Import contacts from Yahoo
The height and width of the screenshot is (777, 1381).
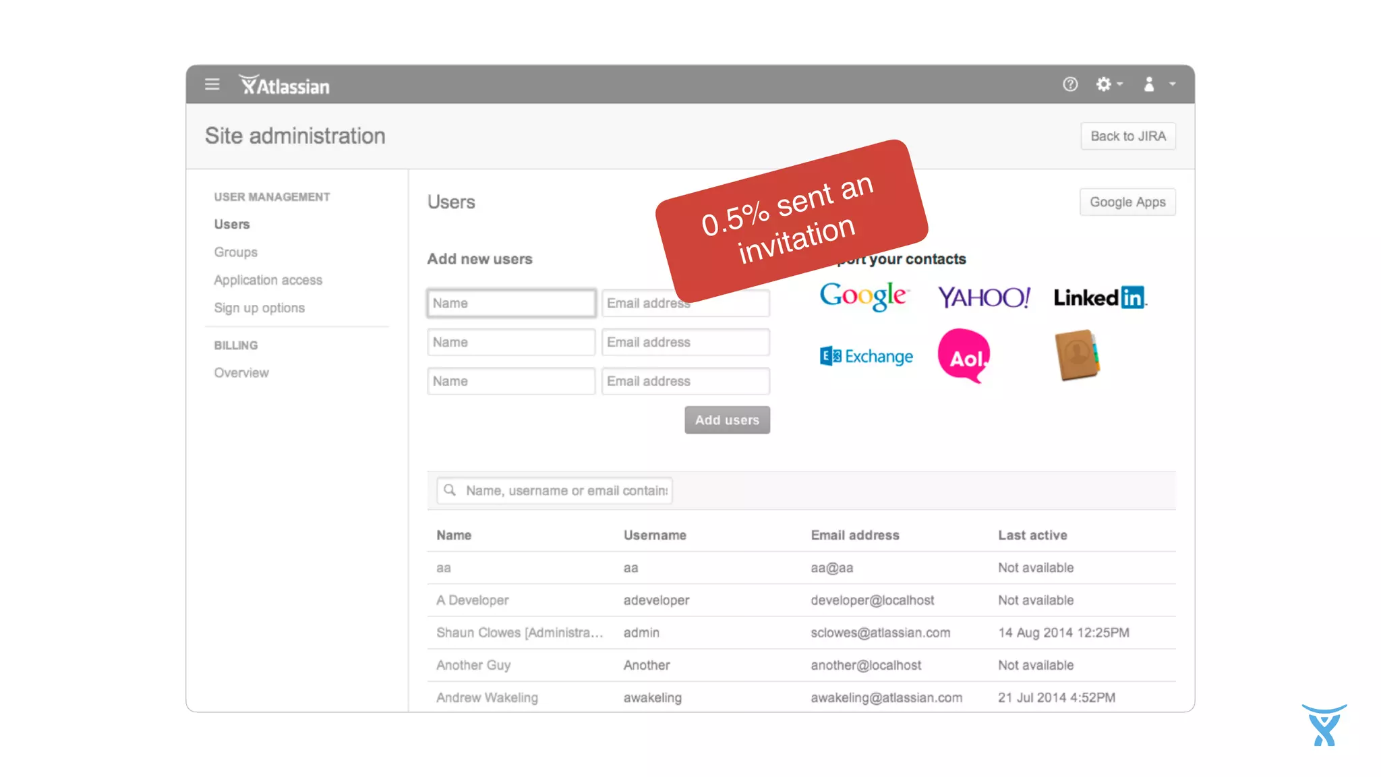coord(984,297)
